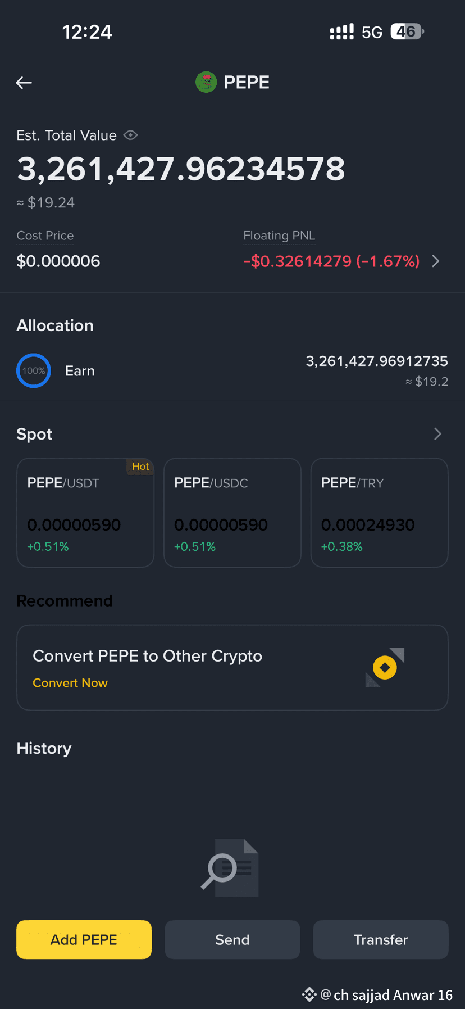Open PEPE/USDT trading pair card
This screenshot has height=1009, width=465.
(85, 513)
